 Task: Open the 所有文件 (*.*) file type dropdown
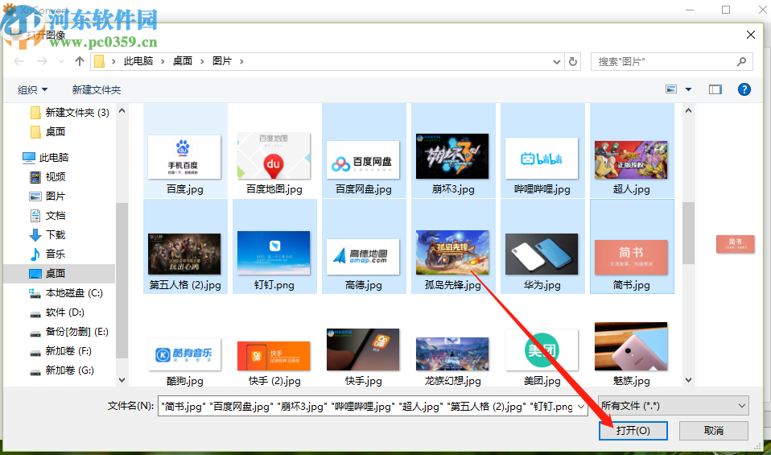tap(673, 406)
